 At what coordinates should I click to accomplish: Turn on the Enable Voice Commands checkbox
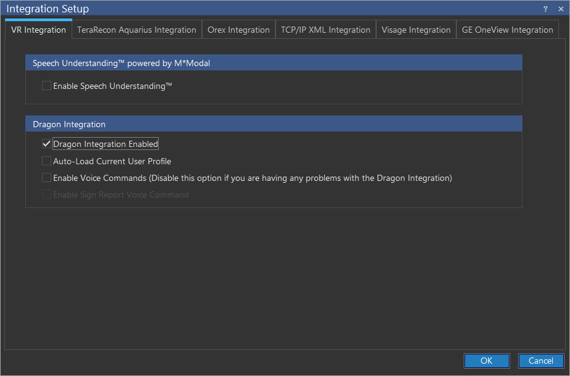pos(46,178)
